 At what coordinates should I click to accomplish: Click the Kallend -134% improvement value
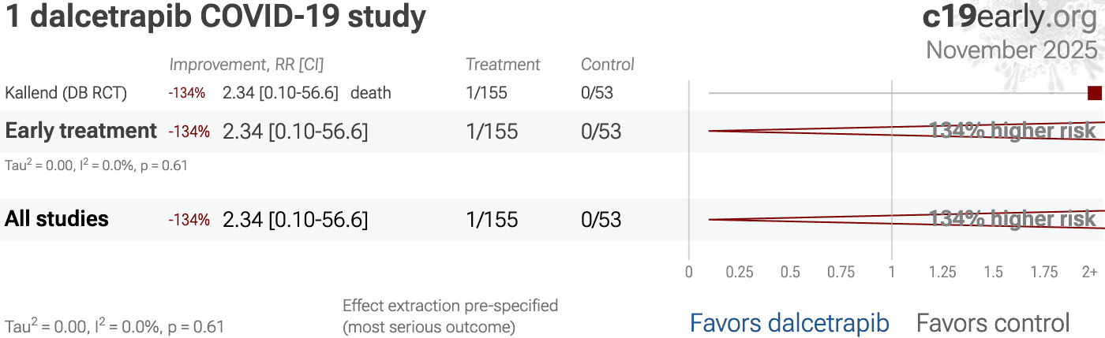(186, 93)
